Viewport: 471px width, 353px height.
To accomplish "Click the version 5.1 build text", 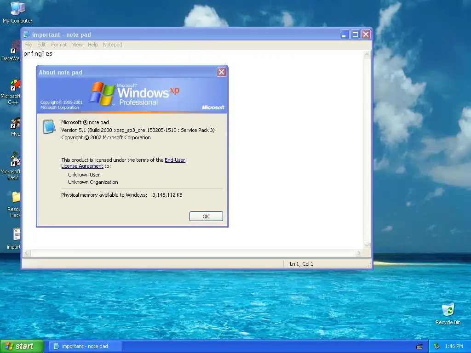I will [x=138, y=130].
